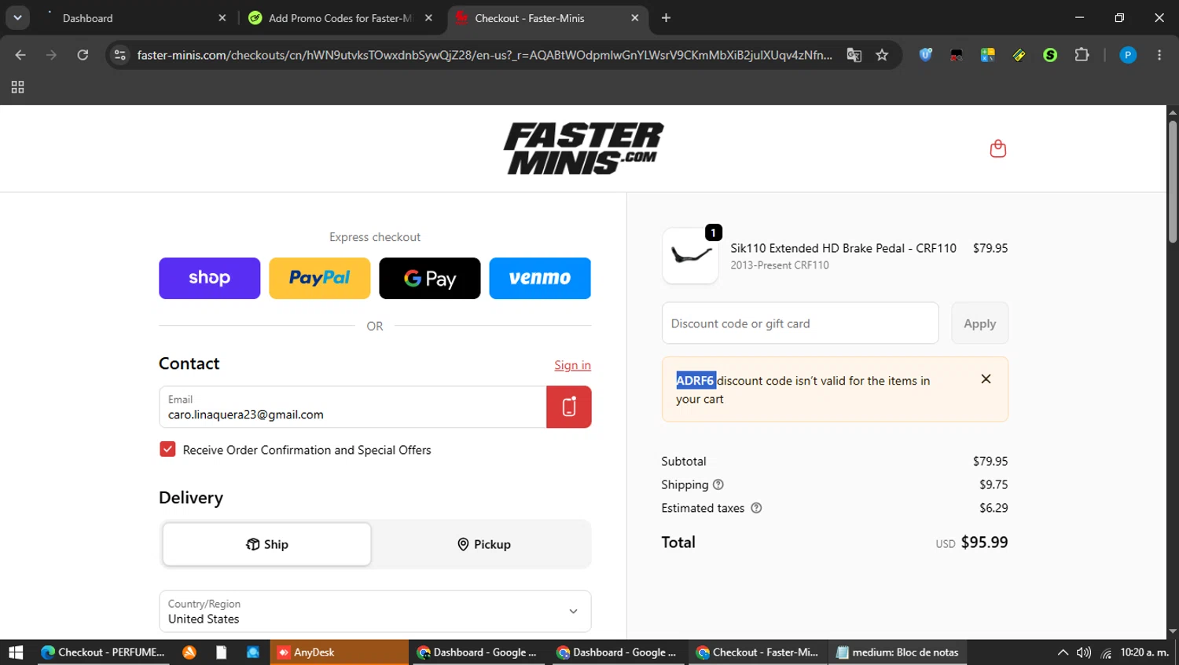Select Ship delivery option
Screen dimensions: 1179x665
(266, 544)
